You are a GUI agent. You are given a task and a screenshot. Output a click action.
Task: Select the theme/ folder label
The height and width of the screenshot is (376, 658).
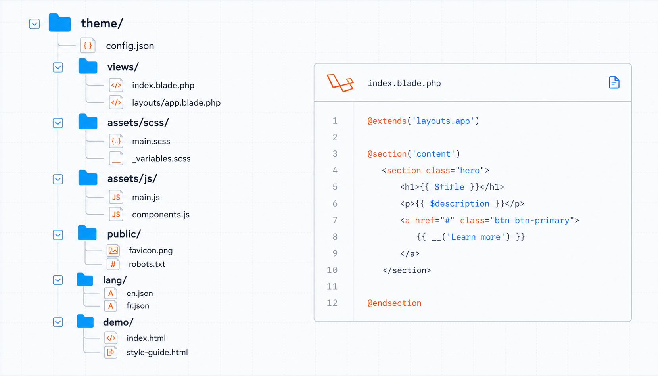point(102,23)
